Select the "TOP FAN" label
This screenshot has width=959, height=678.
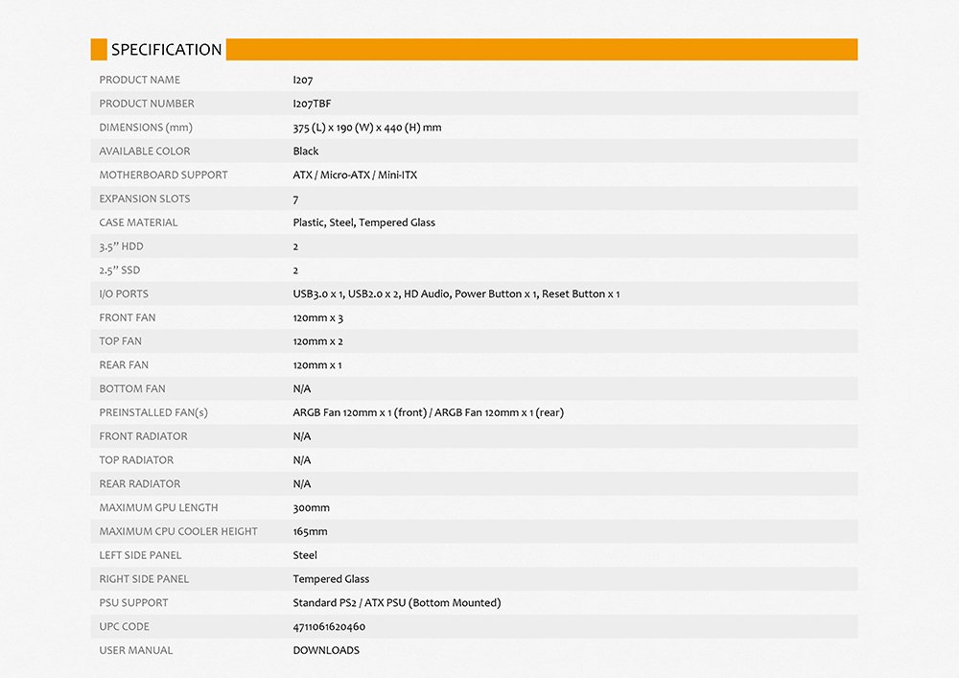coord(120,341)
